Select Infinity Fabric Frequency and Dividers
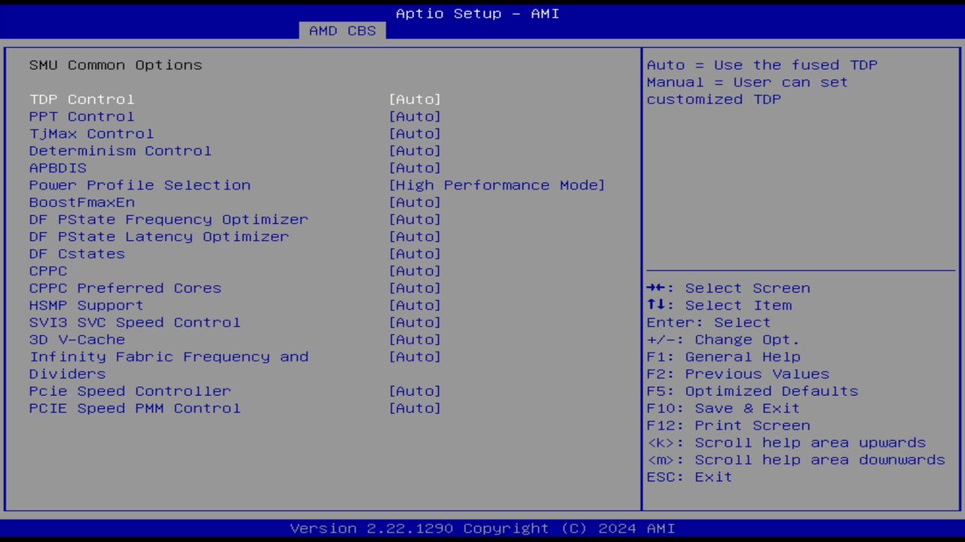This screenshot has width=965, height=542. tap(169, 365)
